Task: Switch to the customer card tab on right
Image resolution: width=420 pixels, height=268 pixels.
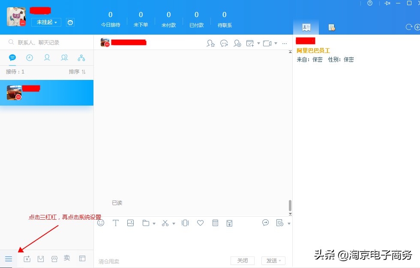Action: [306, 27]
